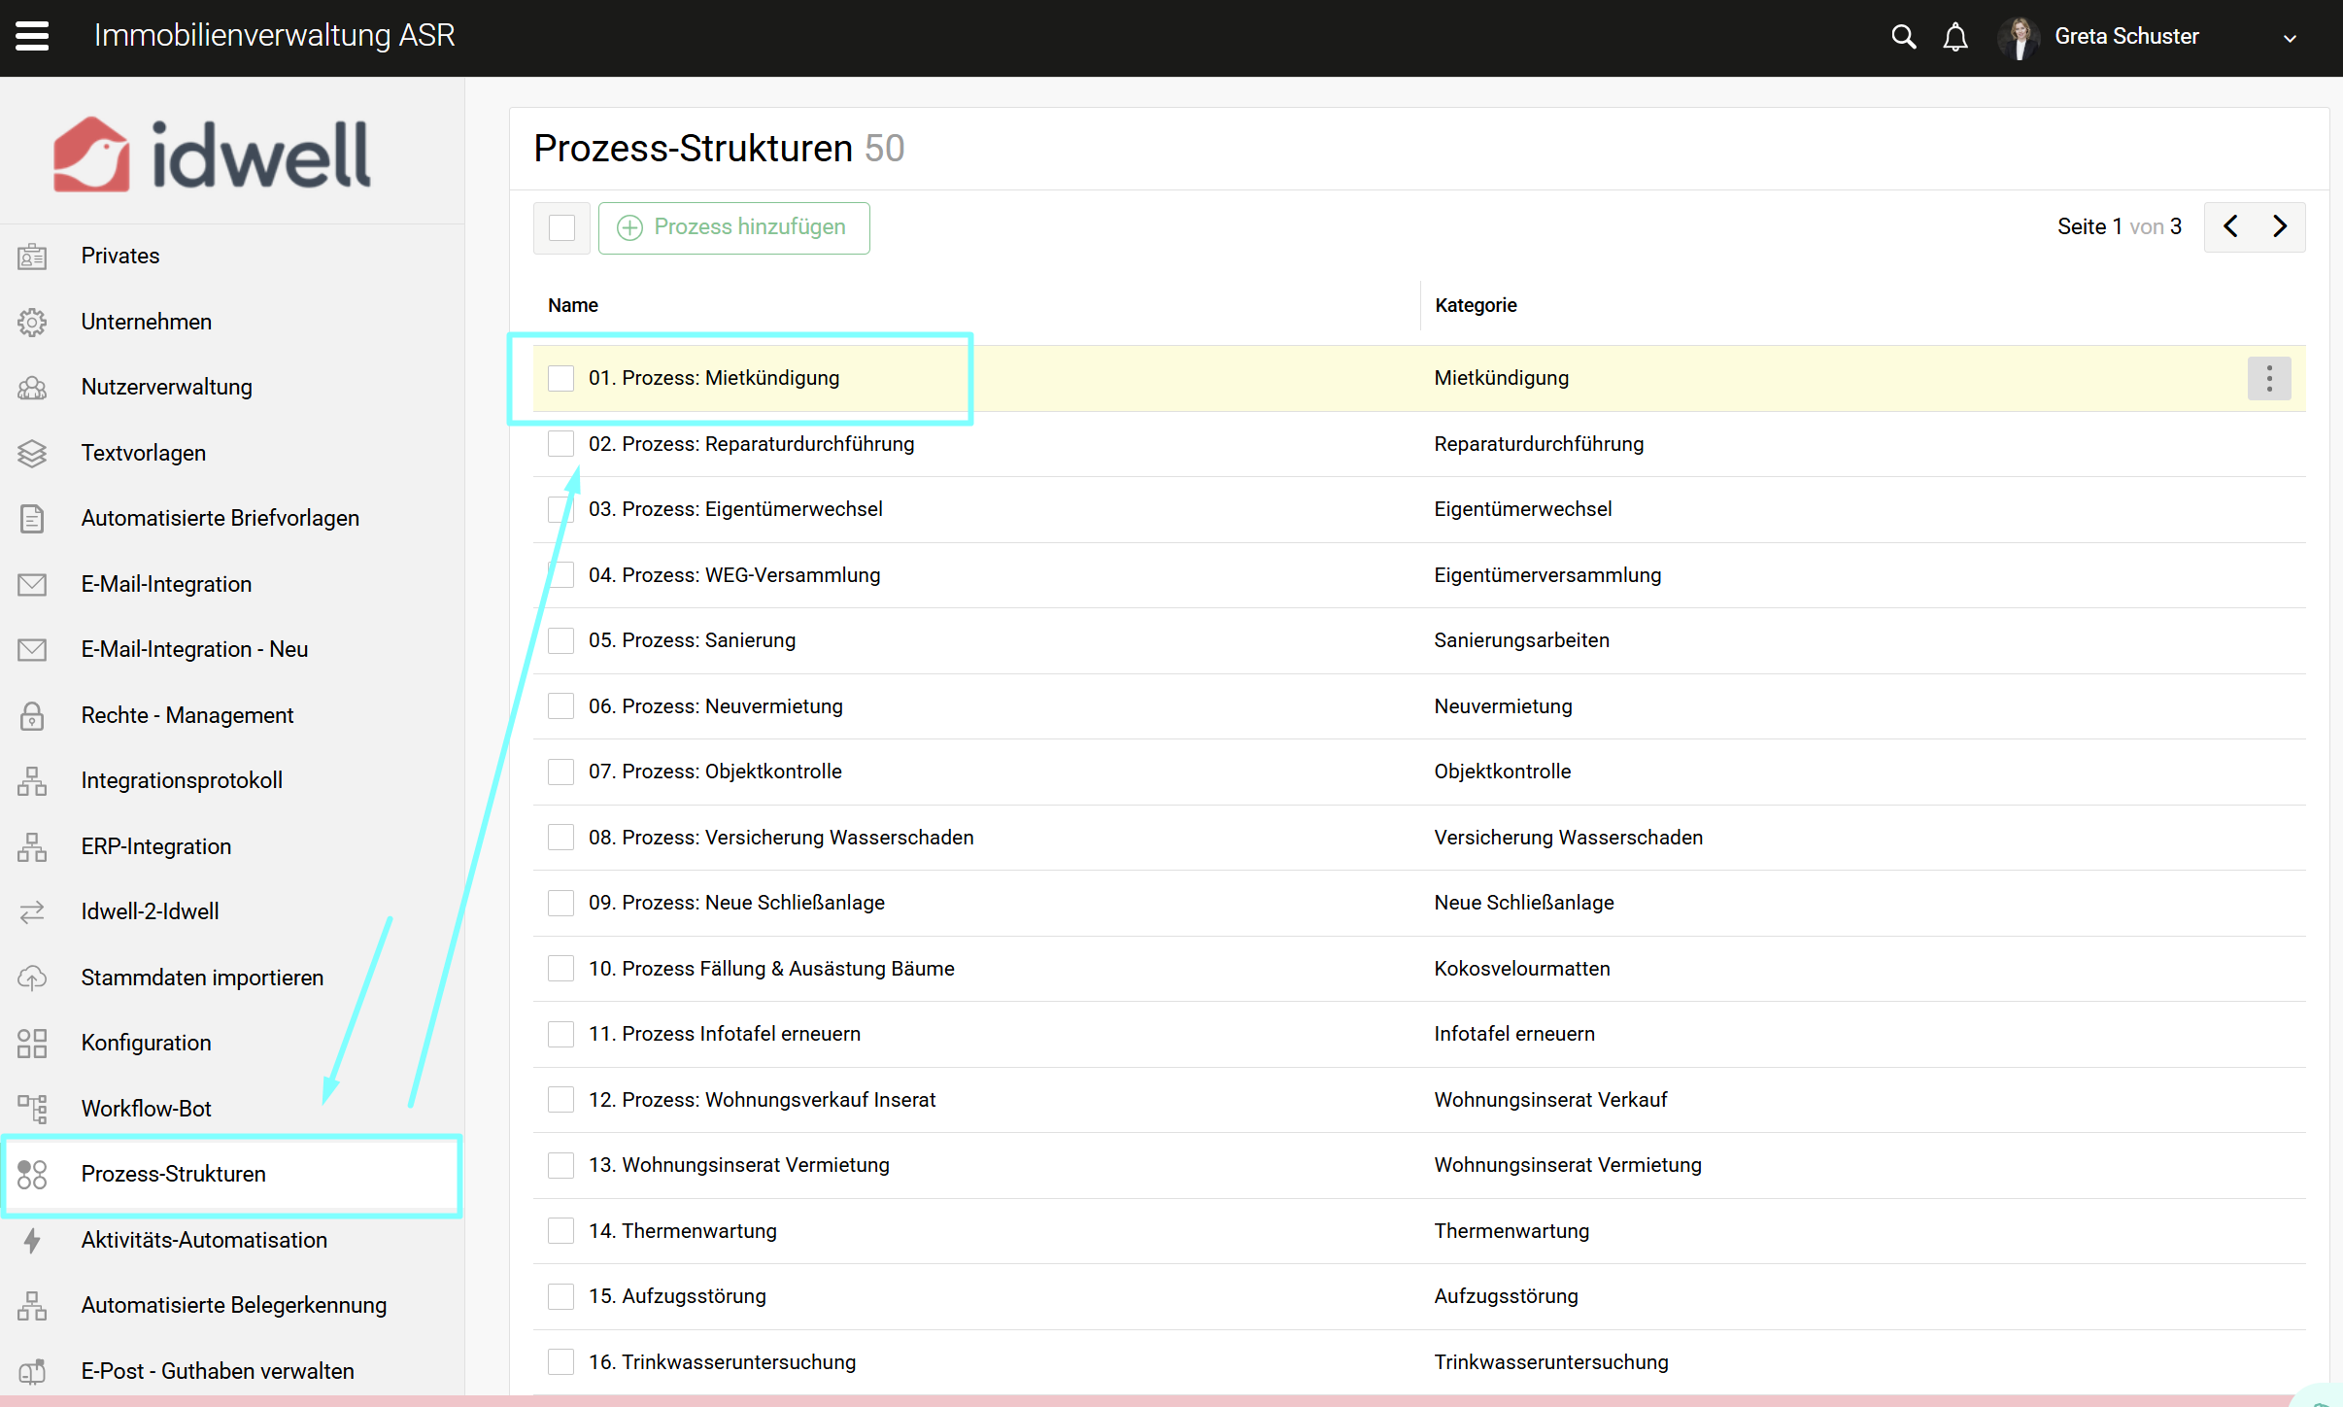Go to the next page arrow

(2280, 226)
